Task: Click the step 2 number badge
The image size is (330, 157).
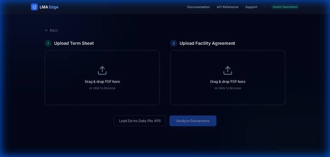Action: tap(174, 43)
